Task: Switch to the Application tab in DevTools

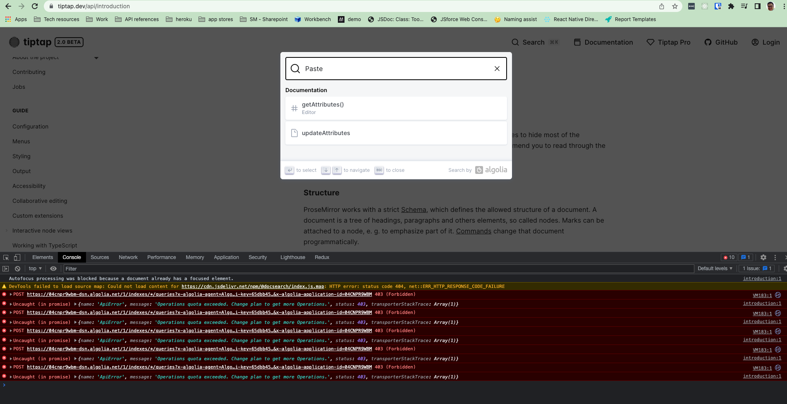Action: click(x=226, y=257)
